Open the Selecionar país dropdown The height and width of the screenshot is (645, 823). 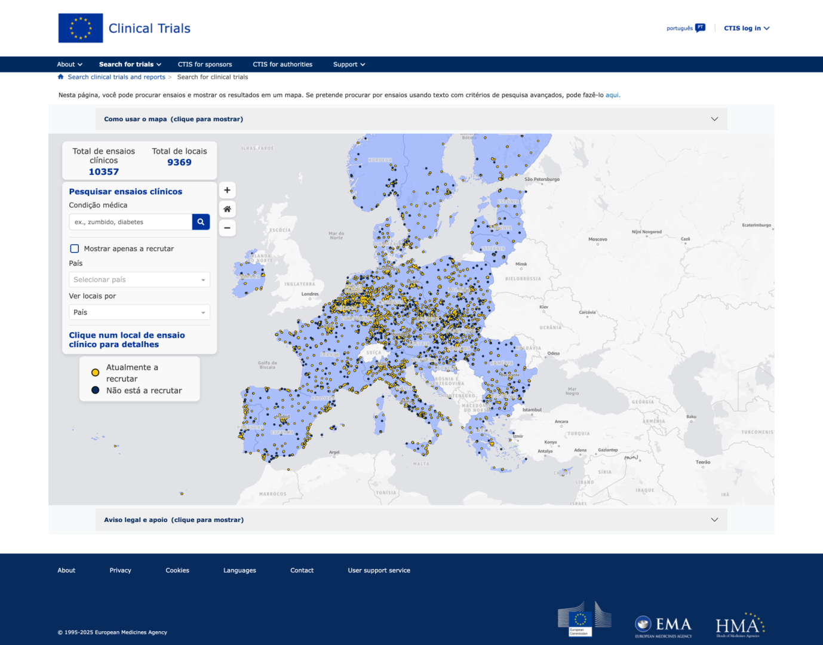[x=139, y=279]
